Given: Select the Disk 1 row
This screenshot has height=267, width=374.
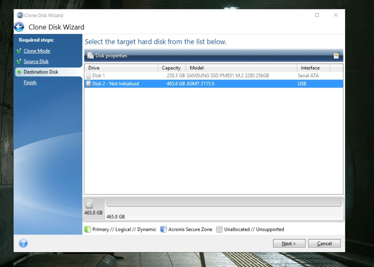Looking at the screenshot, I should tap(214, 75).
